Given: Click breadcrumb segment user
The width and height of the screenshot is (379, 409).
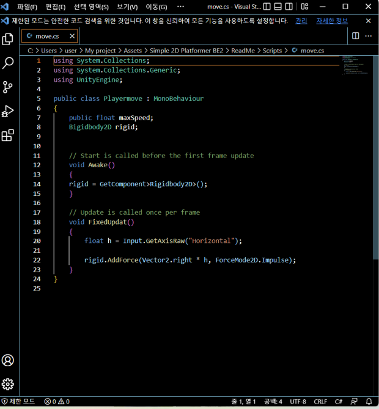Looking at the screenshot, I should point(71,51).
